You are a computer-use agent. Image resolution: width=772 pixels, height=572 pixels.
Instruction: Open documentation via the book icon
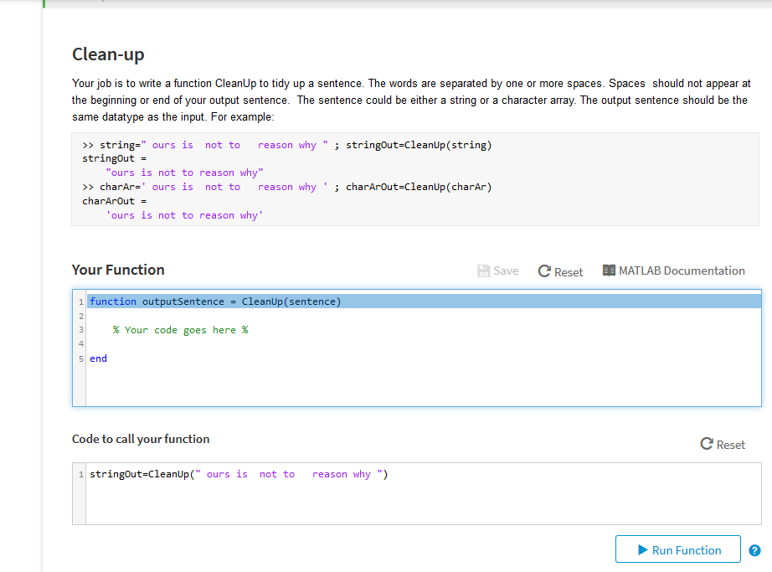click(x=609, y=270)
